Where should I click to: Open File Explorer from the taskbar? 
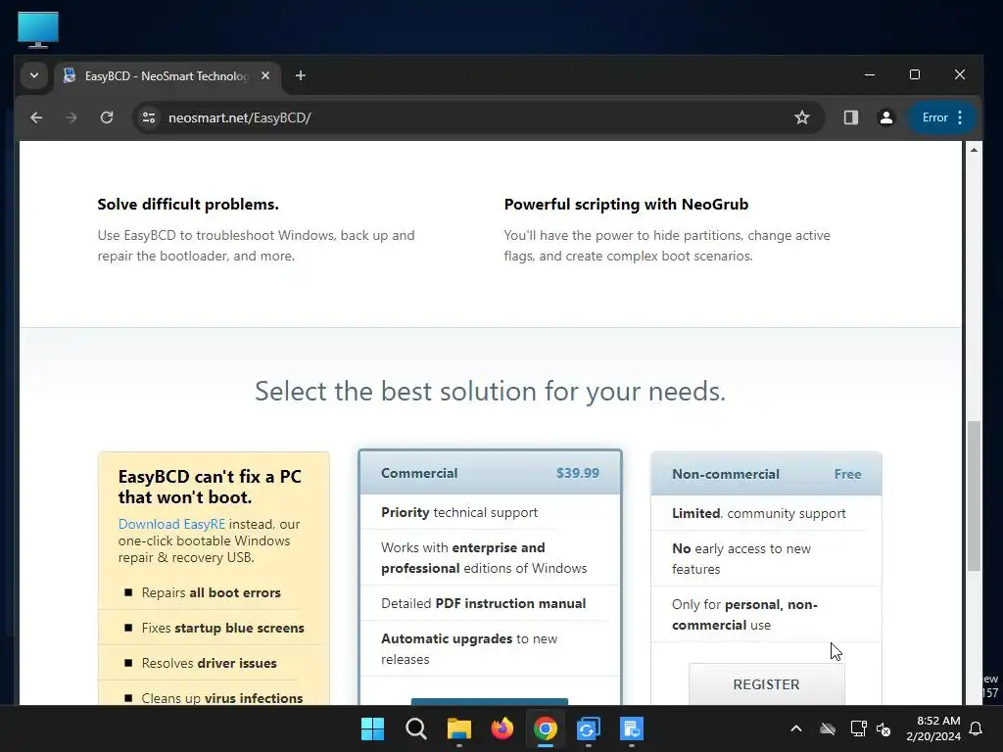(x=458, y=728)
